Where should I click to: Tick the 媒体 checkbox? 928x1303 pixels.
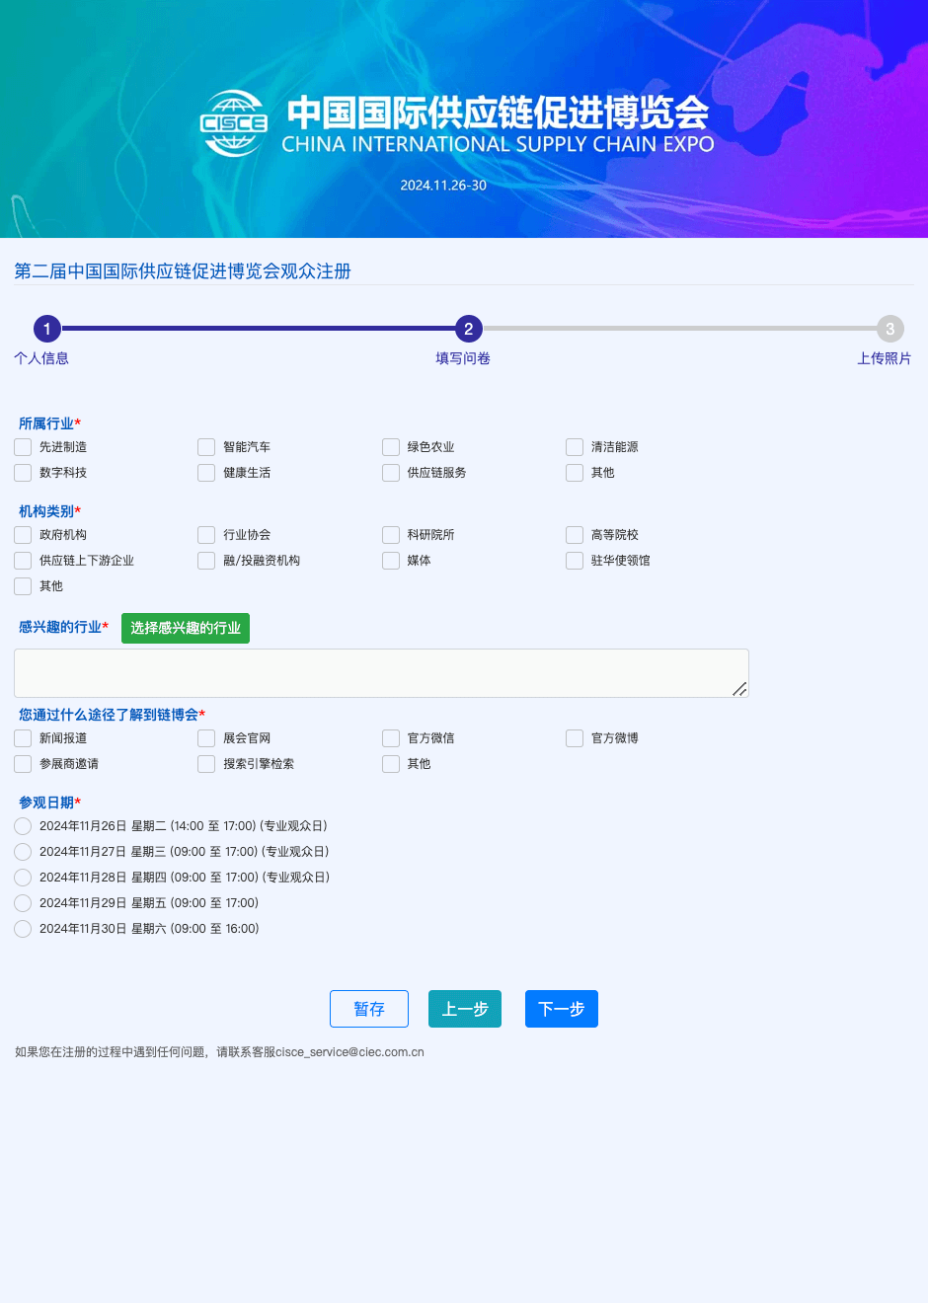391,561
